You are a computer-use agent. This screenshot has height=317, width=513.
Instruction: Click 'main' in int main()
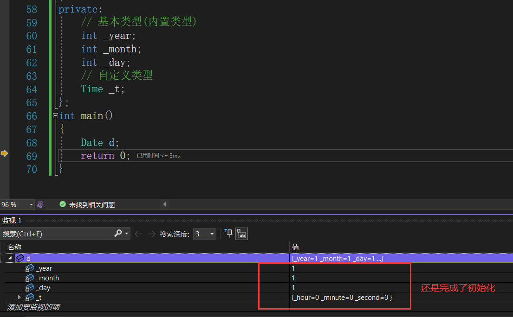[92, 116]
